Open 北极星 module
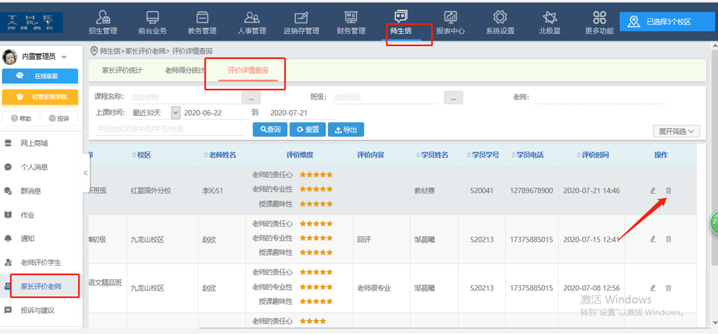The width and height of the screenshot is (718, 334). tap(550, 23)
